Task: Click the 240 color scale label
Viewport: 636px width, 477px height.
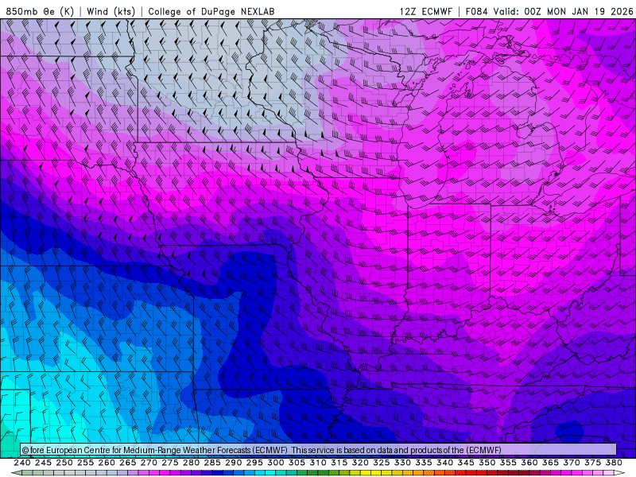Action: tap(22, 463)
